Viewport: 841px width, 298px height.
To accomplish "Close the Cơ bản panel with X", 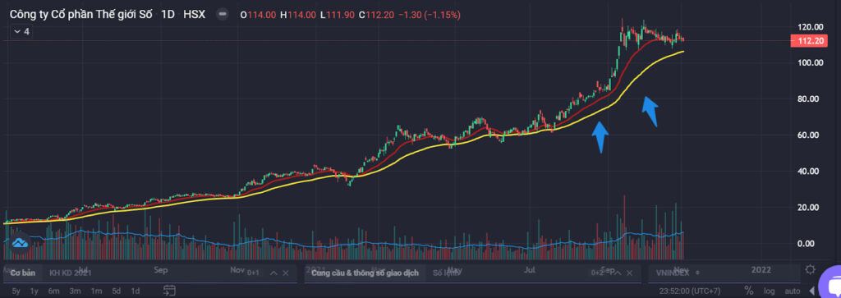I will (x=285, y=273).
